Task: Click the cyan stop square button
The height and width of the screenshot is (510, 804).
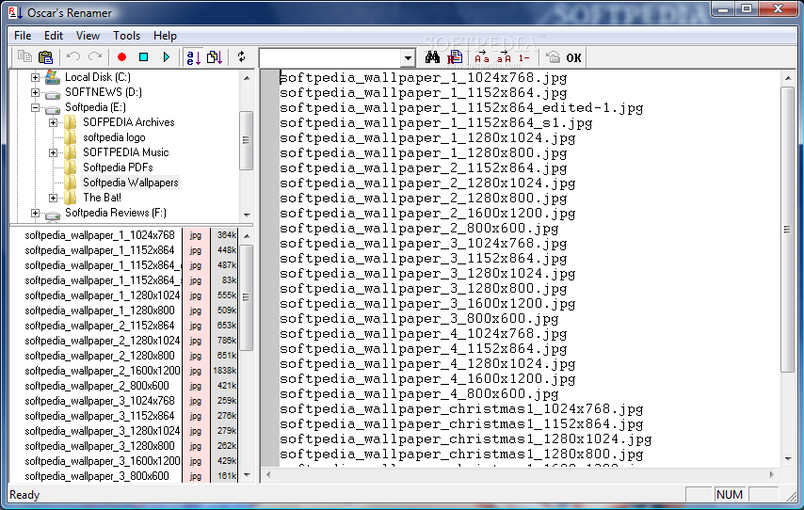Action: [x=143, y=56]
